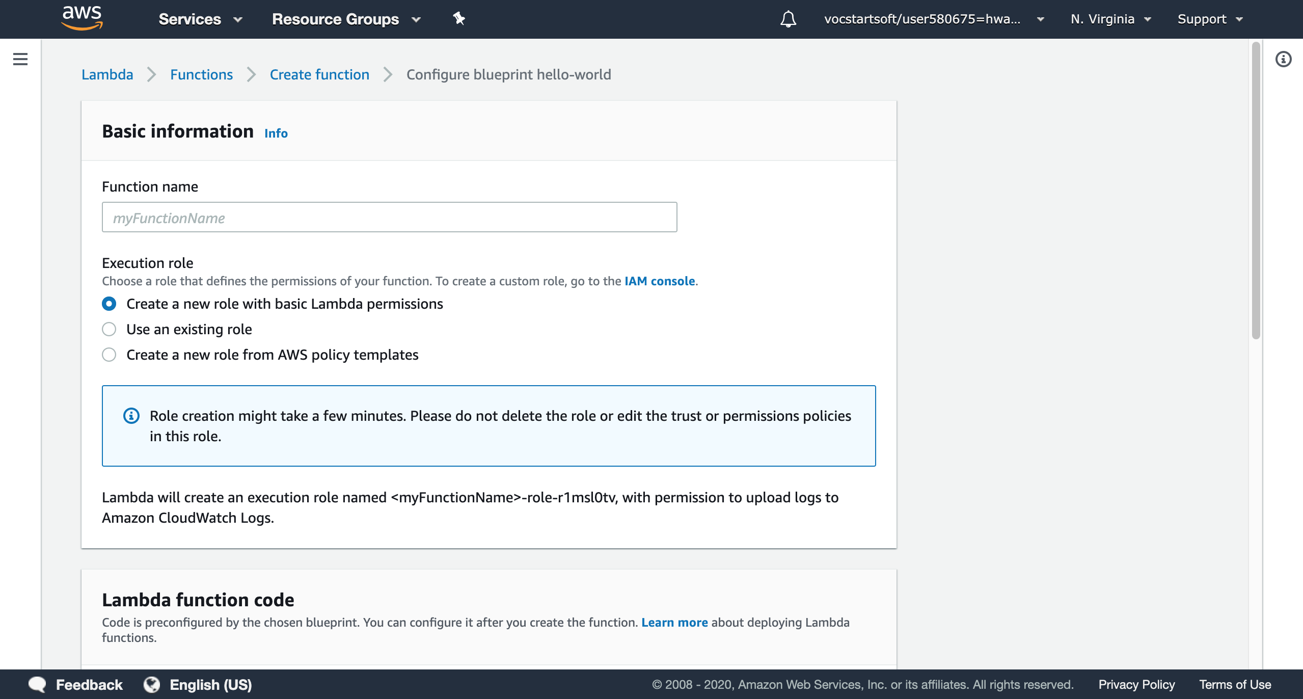
Task: Click the Feedback speech bubble icon
Action: tap(37, 684)
